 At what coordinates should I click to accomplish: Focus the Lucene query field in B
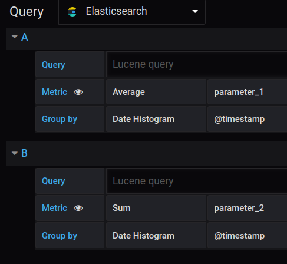tap(196, 181)
